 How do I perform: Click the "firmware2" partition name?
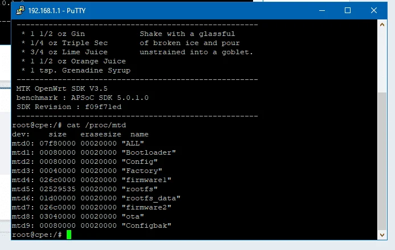pos(146,207)
